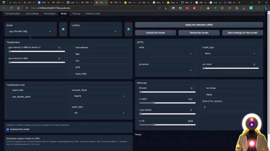Viewport: 270px width, 151px height.
Task: Open the GitHub browser tab
Action: (71, 2)
